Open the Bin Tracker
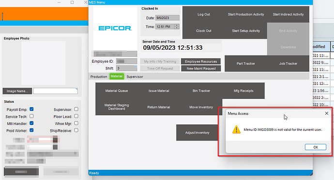Image resolution: width=334 pixels, height=180 pixels. tap(201, 91)
